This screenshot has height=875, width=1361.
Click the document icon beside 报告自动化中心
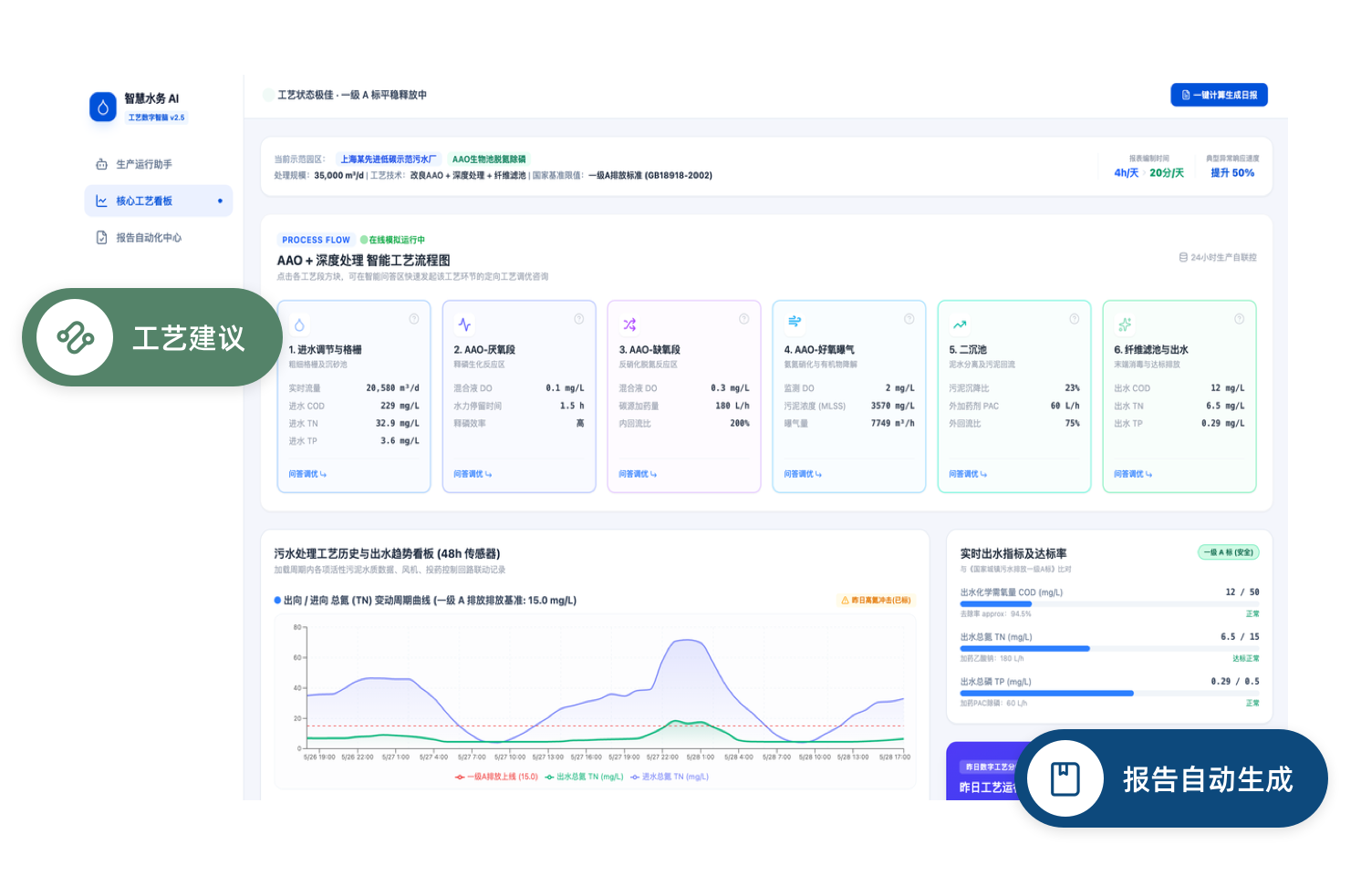pos(101,237)
